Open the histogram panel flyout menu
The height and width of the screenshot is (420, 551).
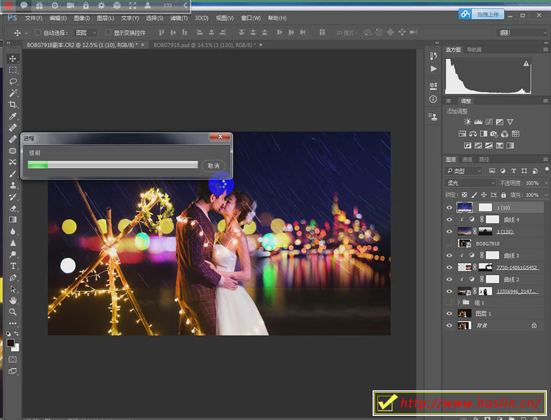(546, 50)
